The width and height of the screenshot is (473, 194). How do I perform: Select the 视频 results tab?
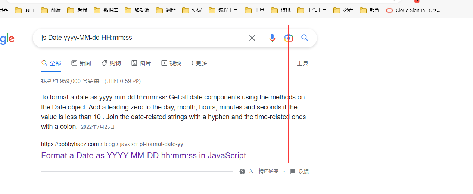(x=171, y=63)
